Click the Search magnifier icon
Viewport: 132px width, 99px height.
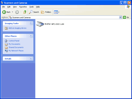tap(31, 12)
